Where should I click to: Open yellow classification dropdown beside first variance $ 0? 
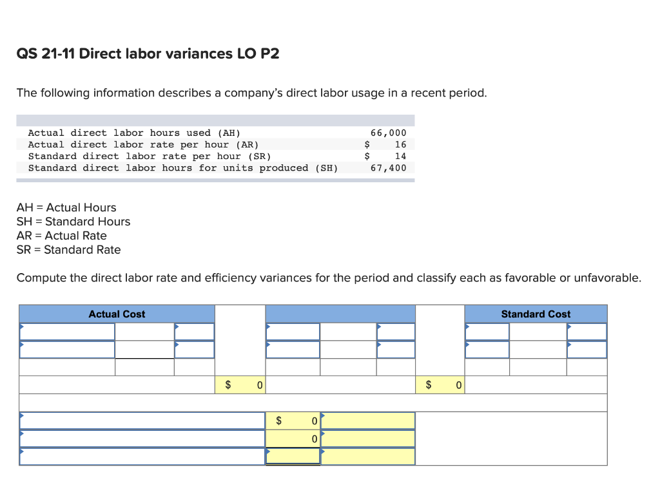(368, 421)
